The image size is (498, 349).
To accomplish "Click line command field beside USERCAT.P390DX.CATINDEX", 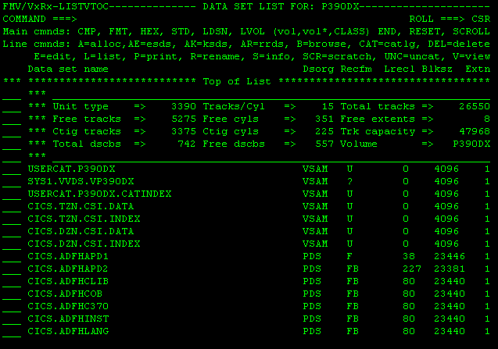I will (x=12, y=194).
